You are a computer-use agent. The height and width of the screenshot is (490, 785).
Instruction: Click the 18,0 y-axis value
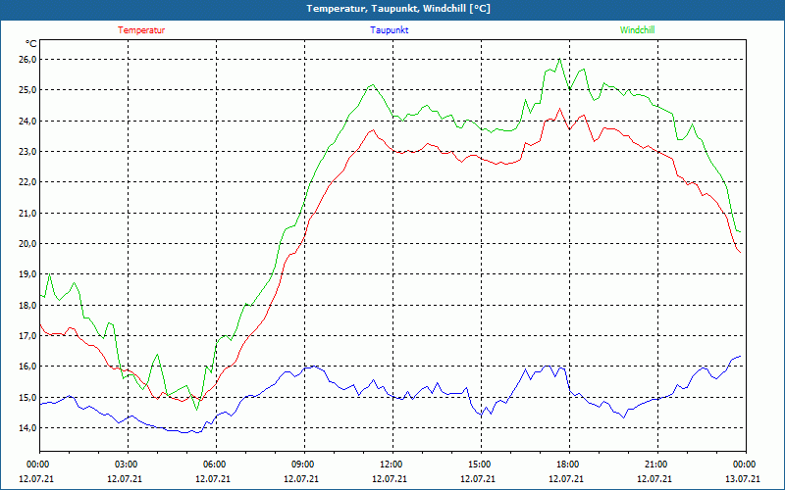point(28,305)
